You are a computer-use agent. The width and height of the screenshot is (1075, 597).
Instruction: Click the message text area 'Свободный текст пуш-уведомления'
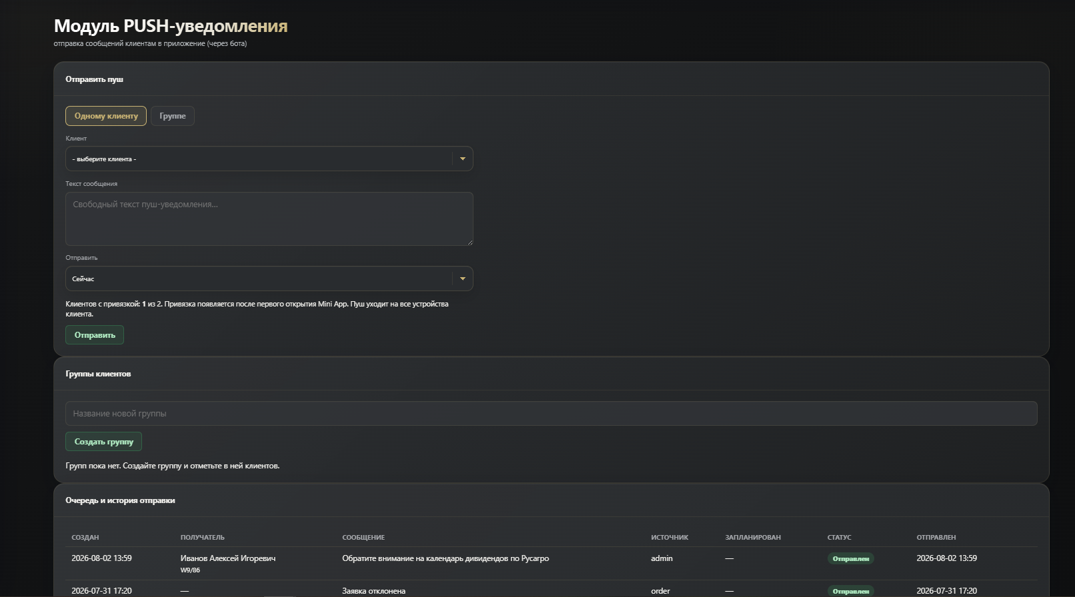coord(269,219)
